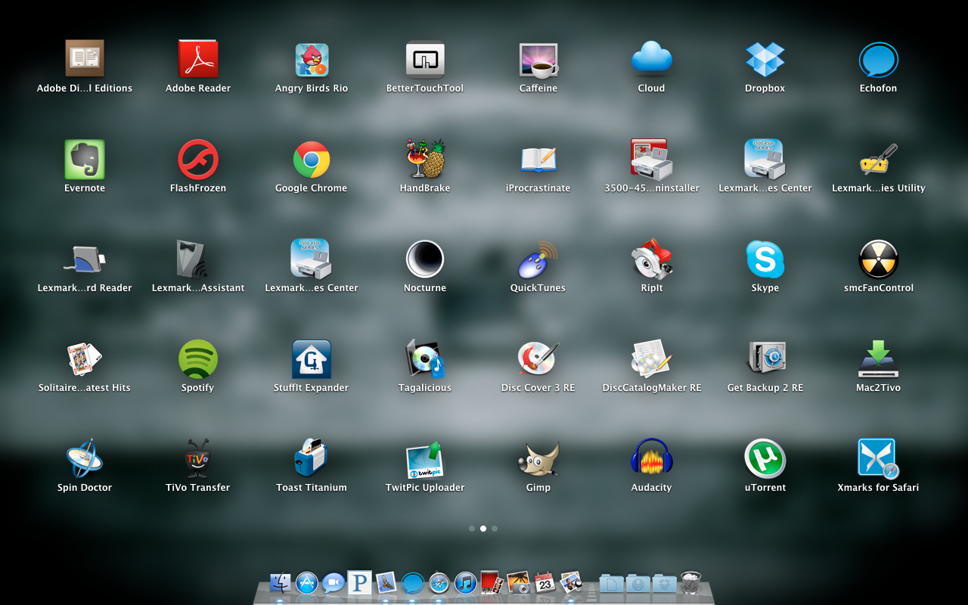Launch Photo Booth from the Dock
The height and width of the screenshot is (605, 968).
coord(492,582)
